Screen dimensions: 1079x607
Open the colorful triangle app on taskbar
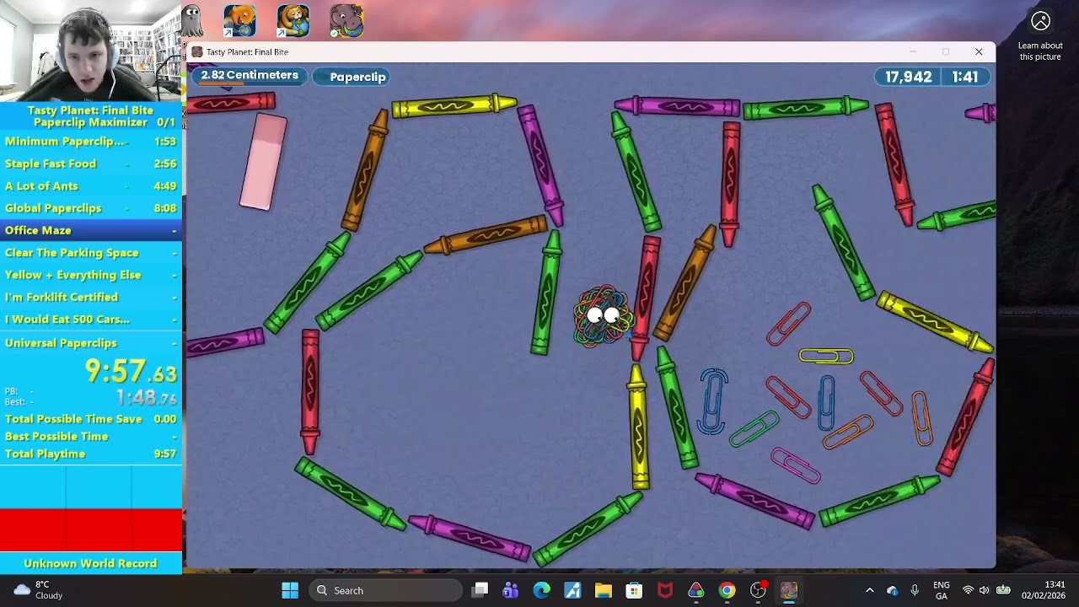click(x=696, y=590)
